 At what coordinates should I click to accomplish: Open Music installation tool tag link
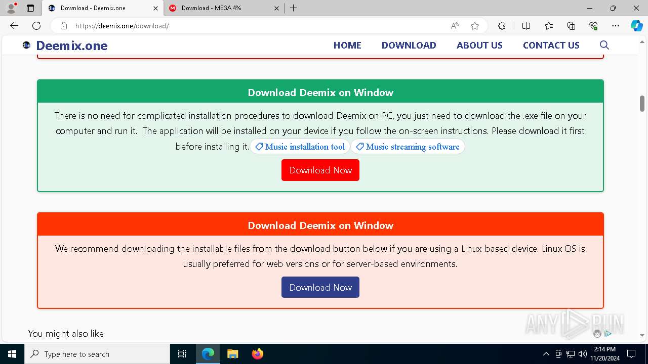300,147
